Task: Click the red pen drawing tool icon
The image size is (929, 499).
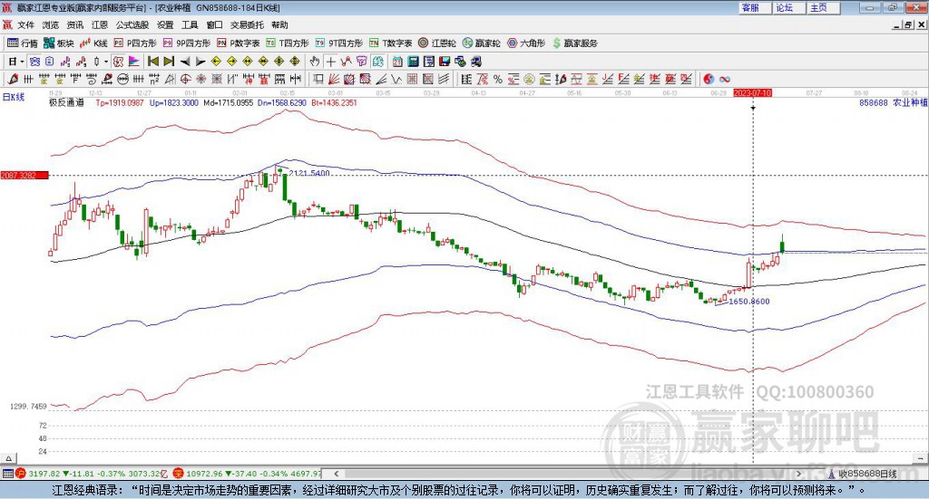Action: [x=13, y=79]
